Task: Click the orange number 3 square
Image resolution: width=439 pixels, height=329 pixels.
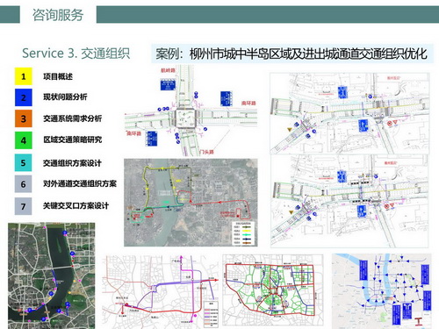Action: 24,118
